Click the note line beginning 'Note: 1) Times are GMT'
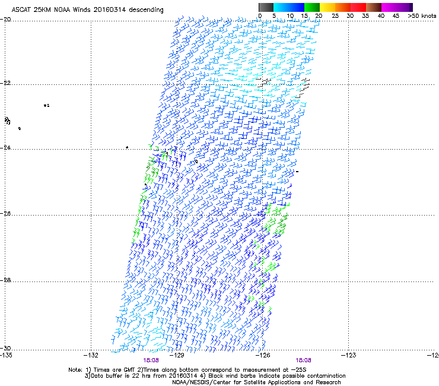The height and width of the screenshot is (386, 439). pyautogui.click(x=187, y=370)
